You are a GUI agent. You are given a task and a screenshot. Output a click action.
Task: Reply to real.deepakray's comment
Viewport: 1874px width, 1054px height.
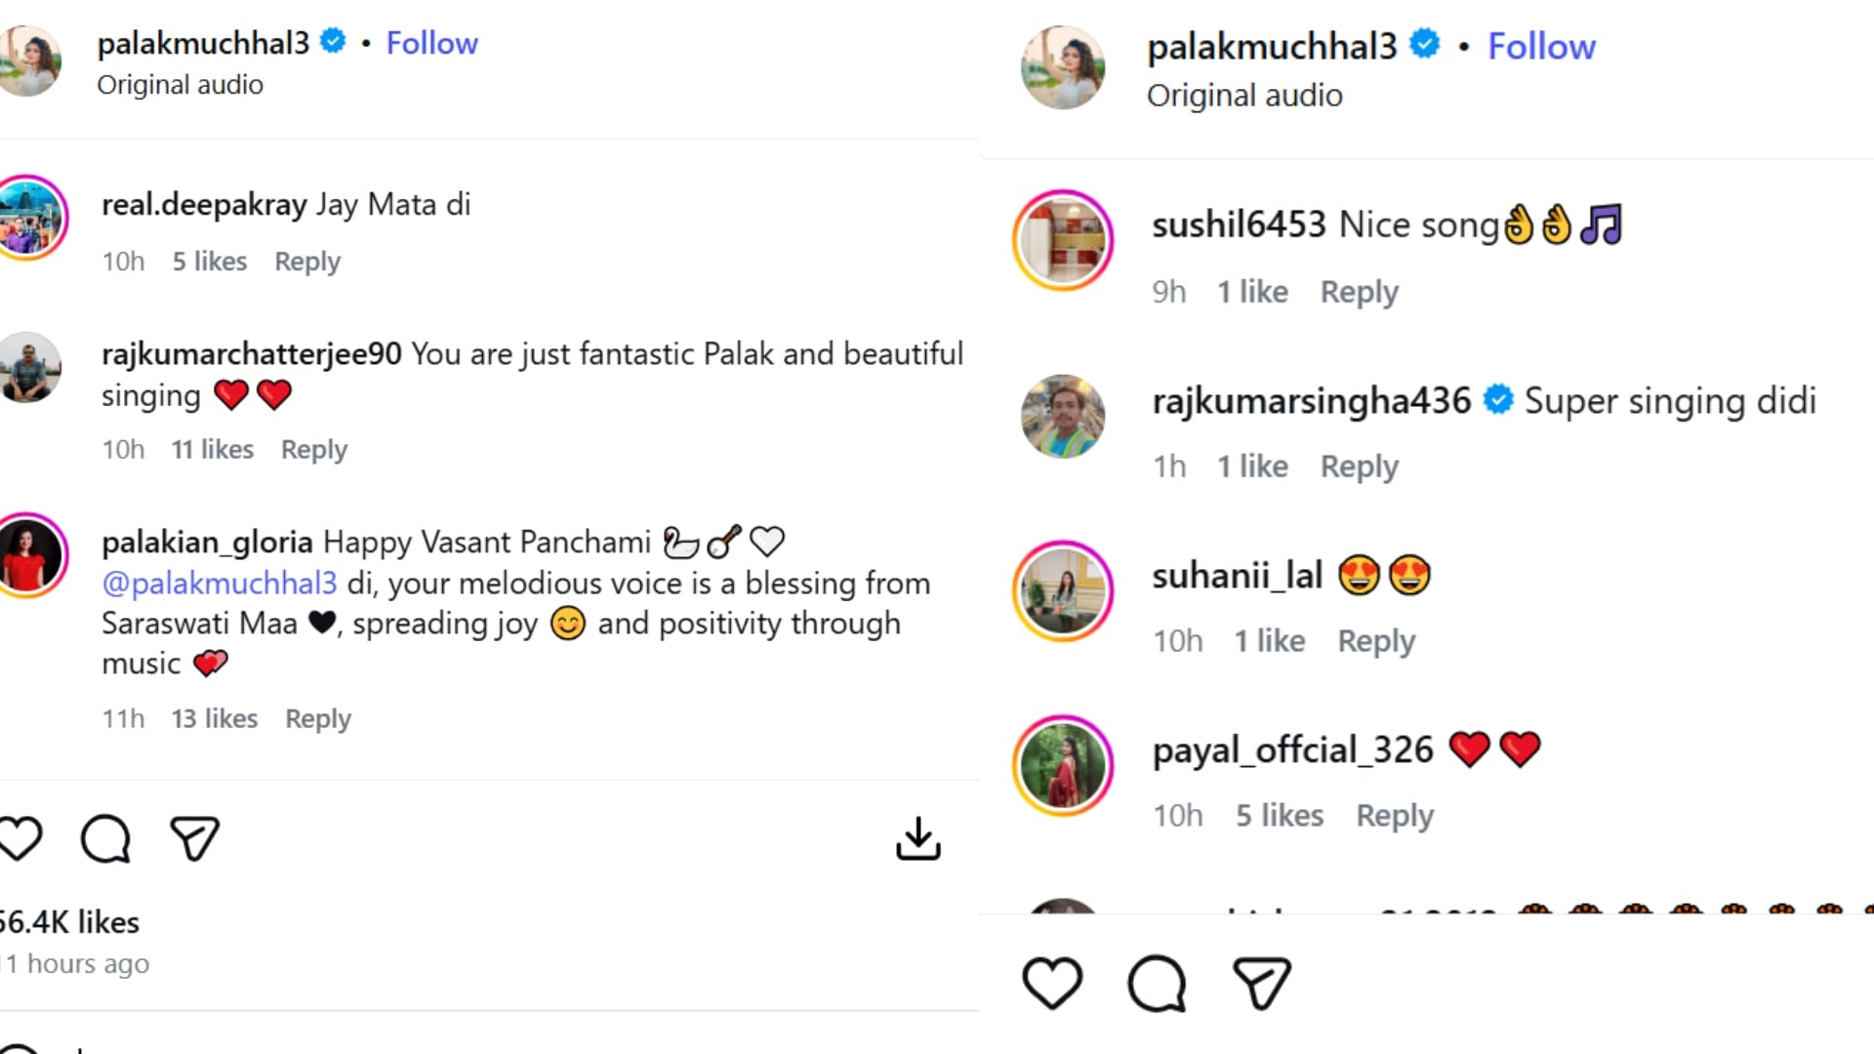(x=307, y=262)
